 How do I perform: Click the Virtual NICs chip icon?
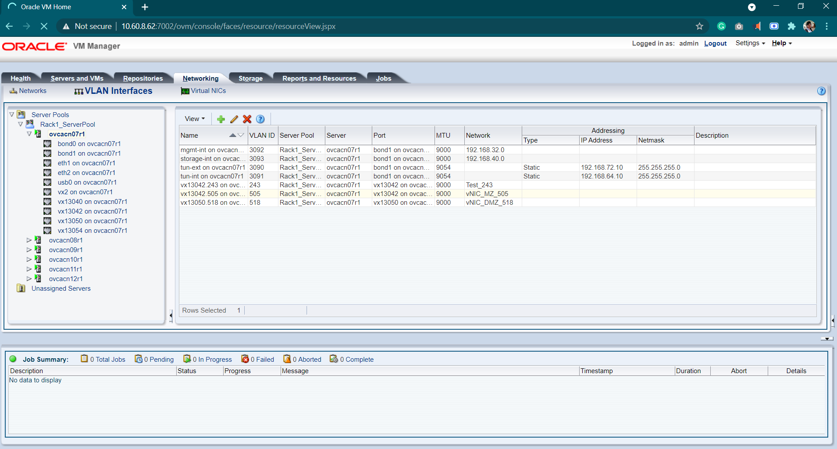185,91
